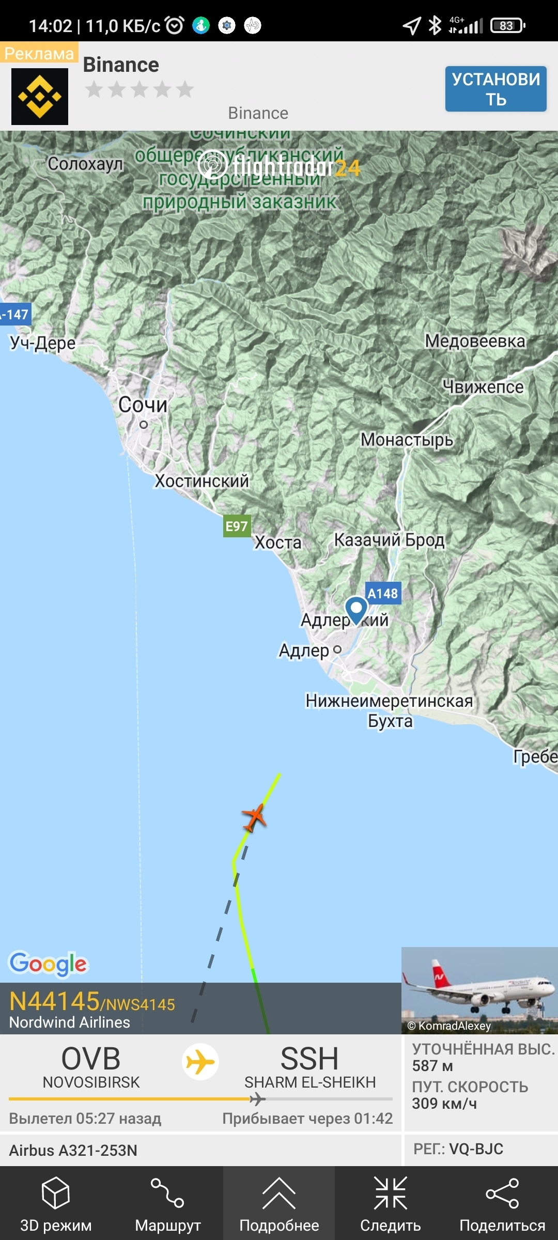Tap the Сочи city label on map
This screenshot has height=1240, width=558.
coord(143,405)
